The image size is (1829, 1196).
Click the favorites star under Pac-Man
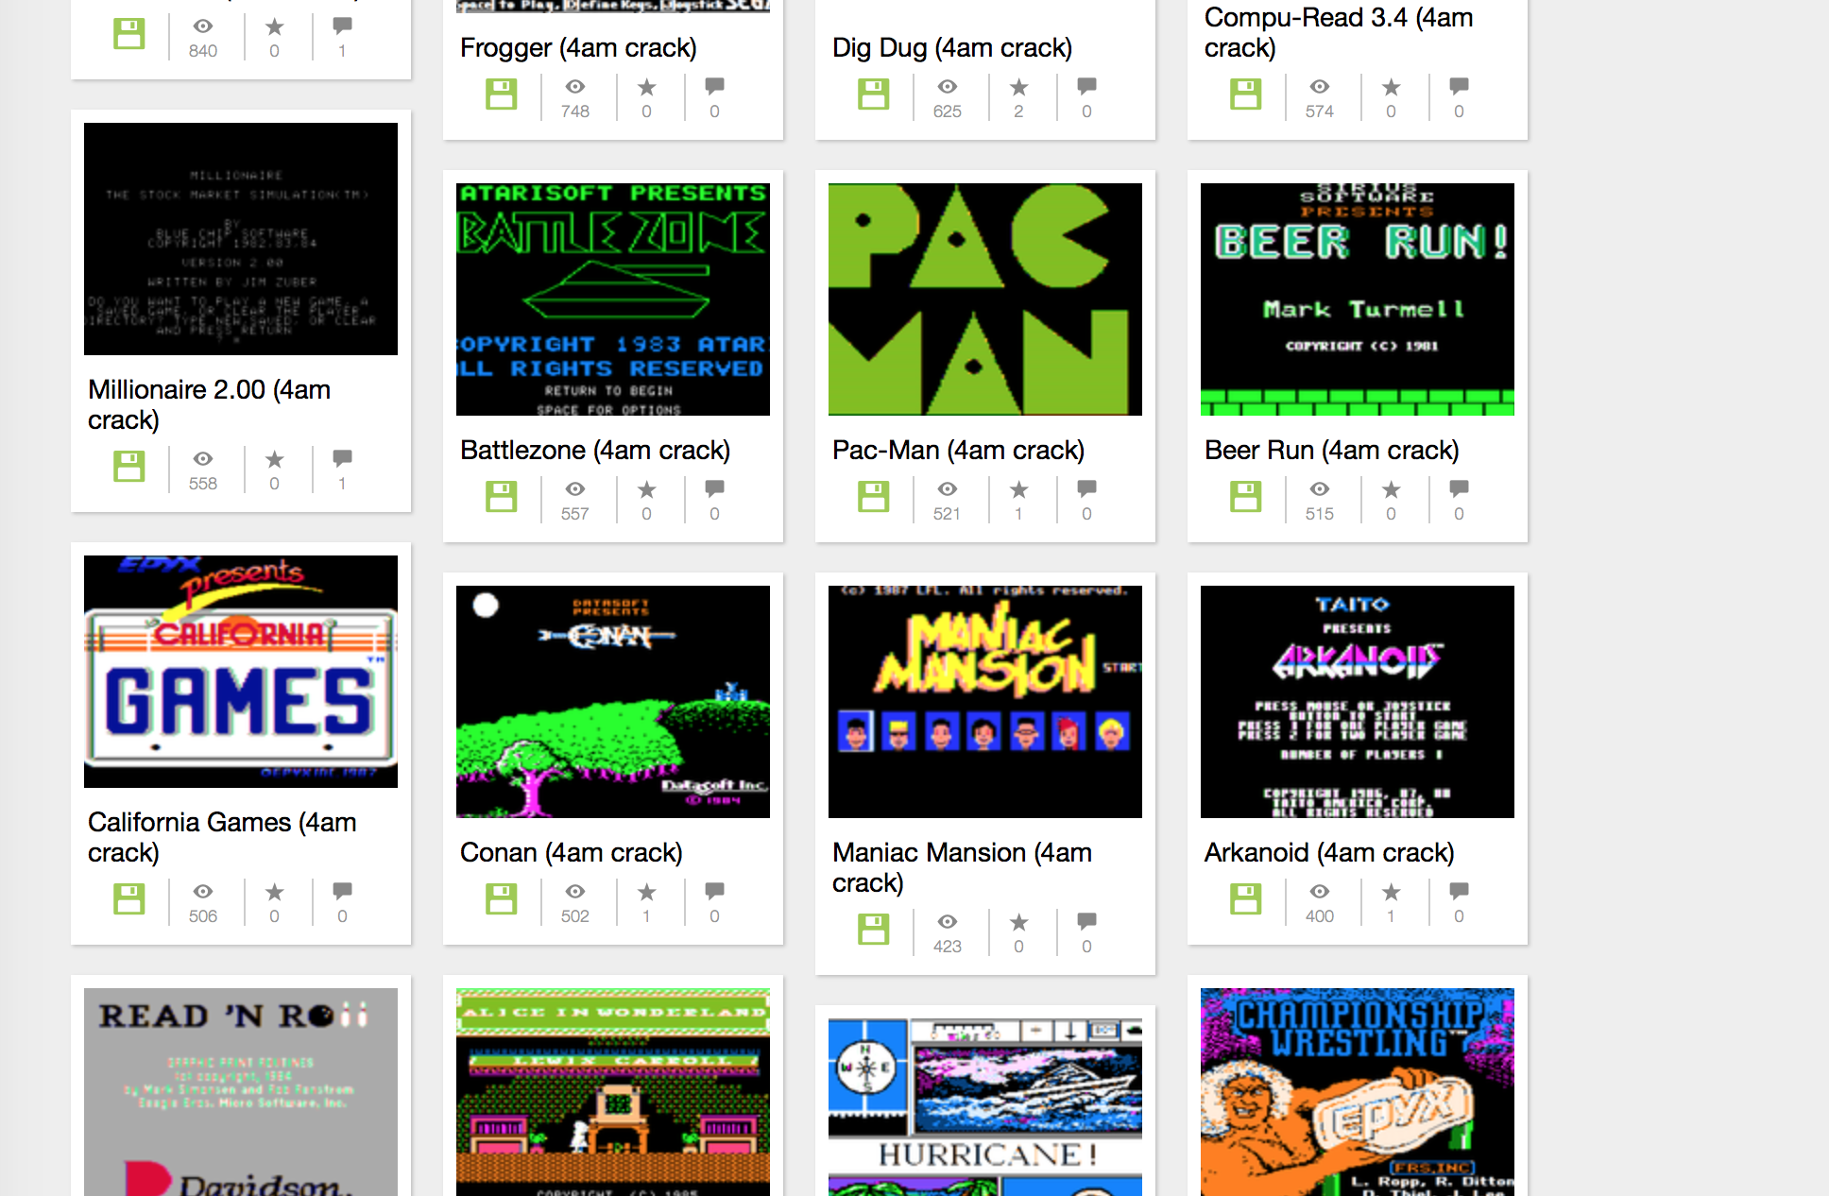1018,489
